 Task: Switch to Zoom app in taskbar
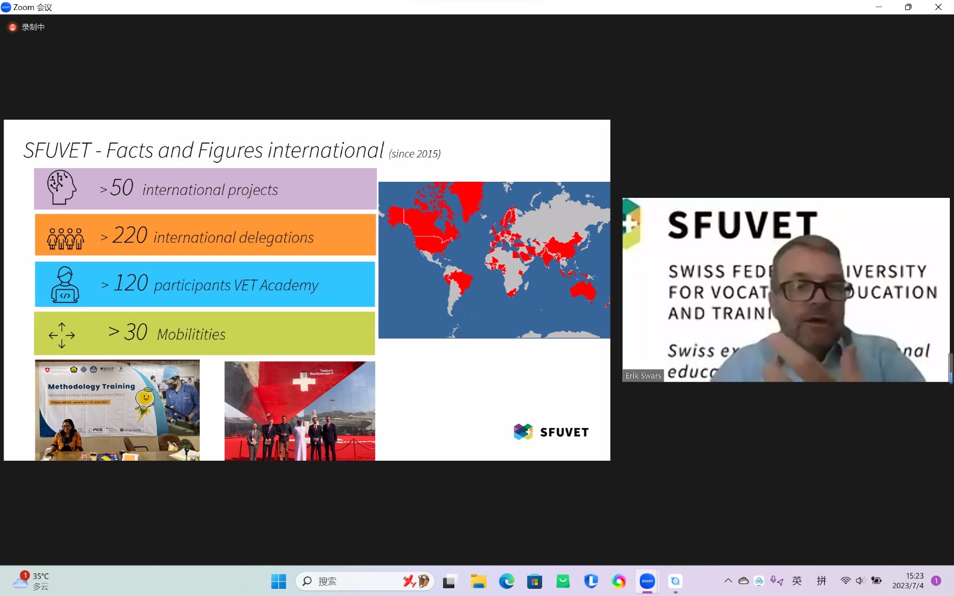(647, 581)
